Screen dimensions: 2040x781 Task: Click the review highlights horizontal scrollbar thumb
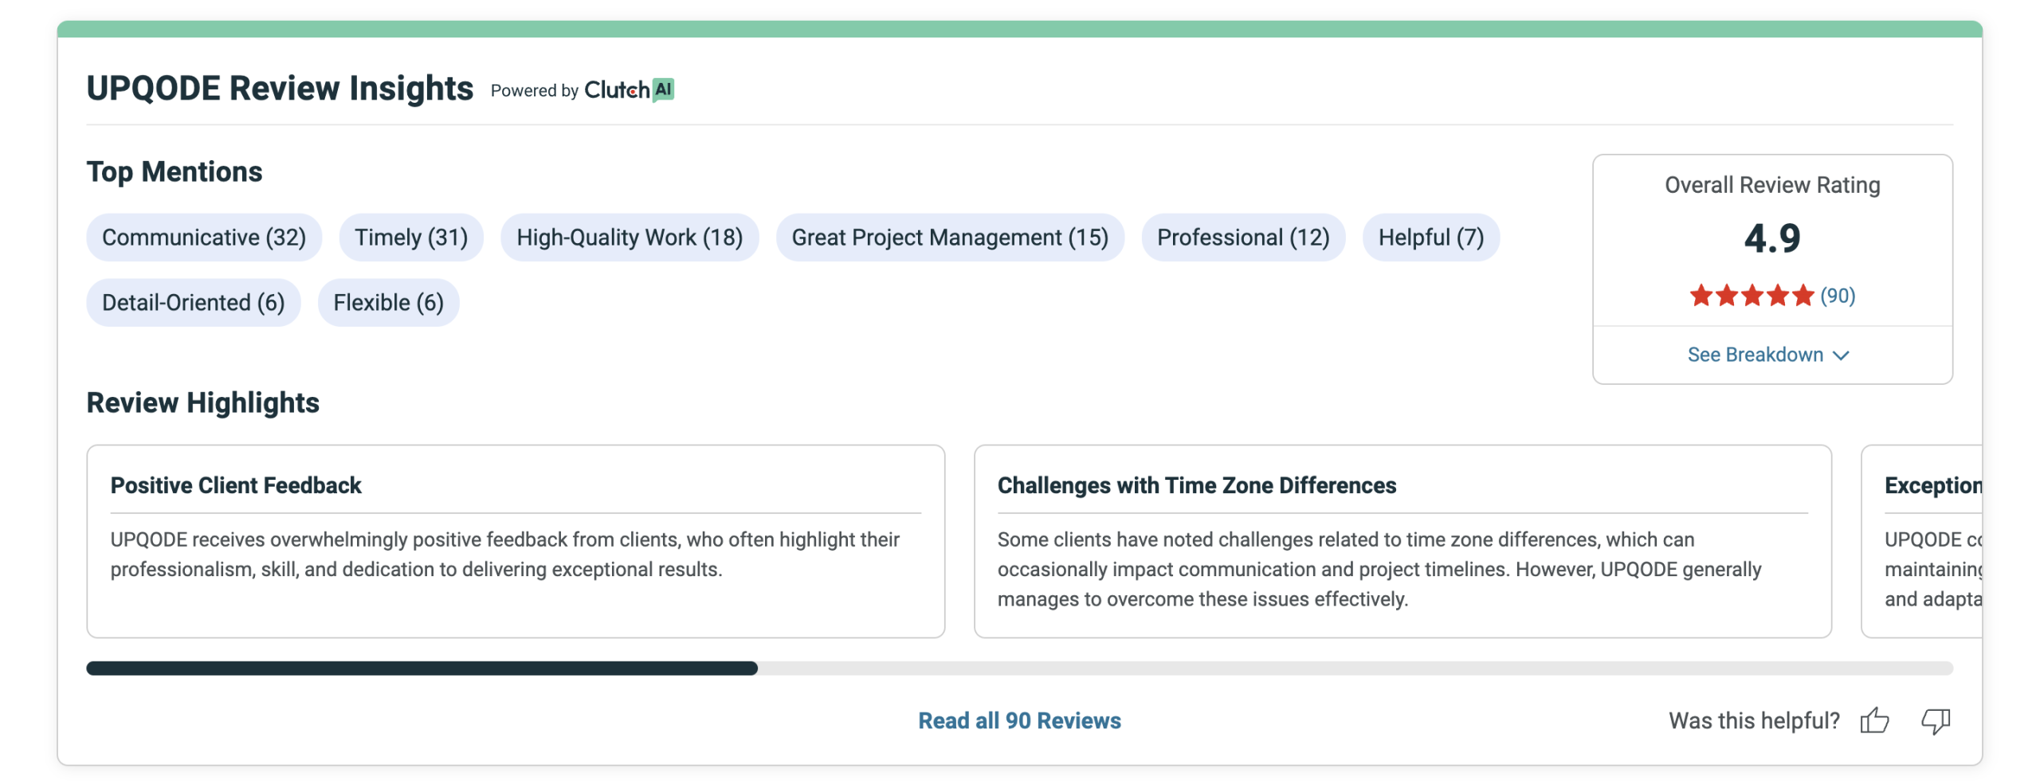click(x=422, y=668)
